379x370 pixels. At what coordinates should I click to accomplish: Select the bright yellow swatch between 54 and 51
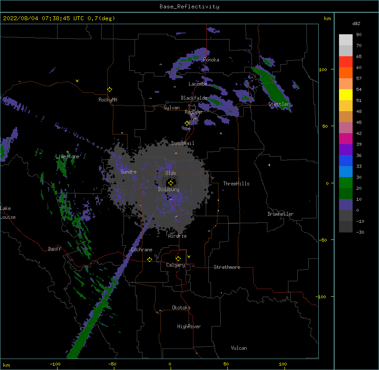click(x=346, y=95)
